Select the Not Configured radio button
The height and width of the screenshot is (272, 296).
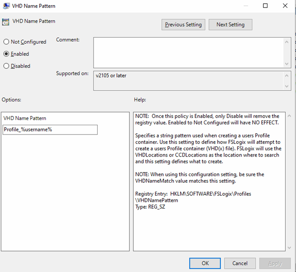(x=6, y=42)
